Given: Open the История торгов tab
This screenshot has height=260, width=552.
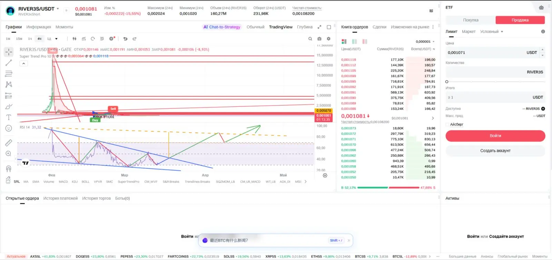Looking at the screenshot, I should click(96, 198).
